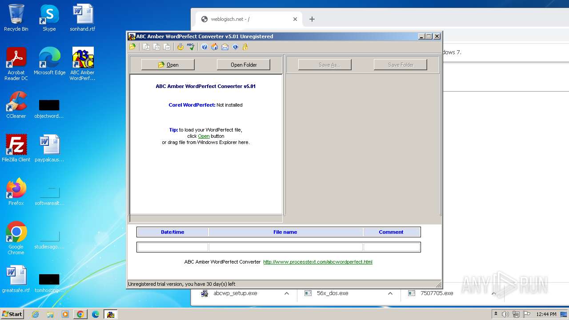Open the processtext.com abcwordperfect link

point(317,262)
